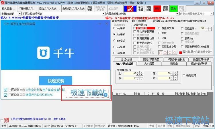
Task: Select the ellipse crop shape icon
Action: 170,53
